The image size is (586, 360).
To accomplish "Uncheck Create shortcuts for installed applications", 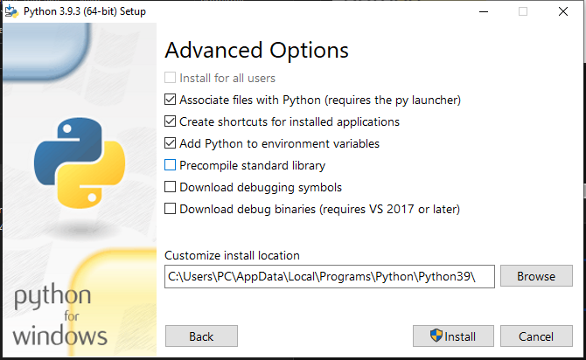I will tap(170, 121).
